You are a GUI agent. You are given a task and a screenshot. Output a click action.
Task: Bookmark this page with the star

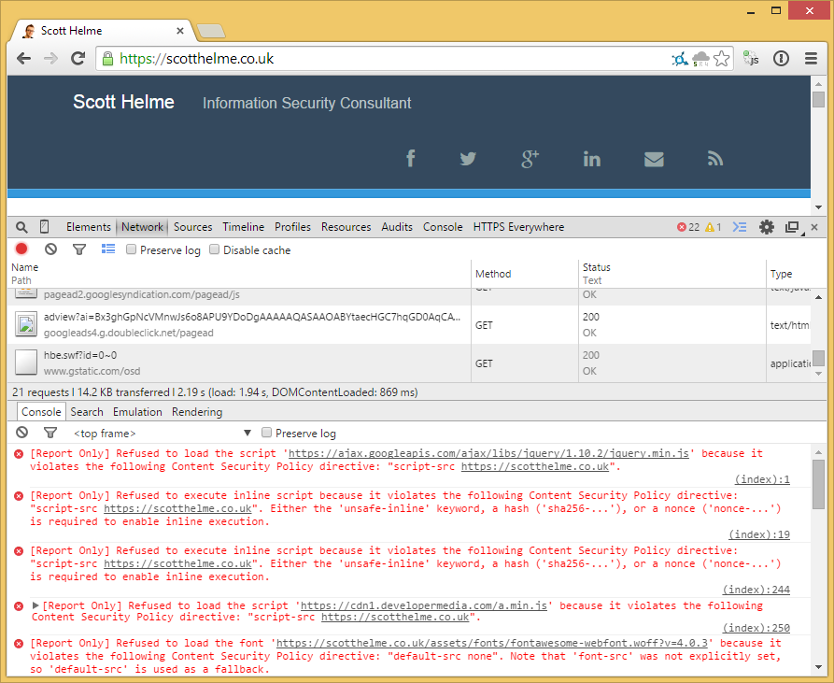[722, 59]
